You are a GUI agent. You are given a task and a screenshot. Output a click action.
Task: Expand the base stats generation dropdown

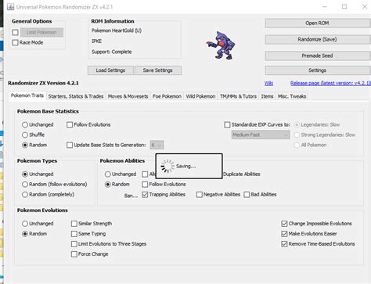(x=157, y=145)
